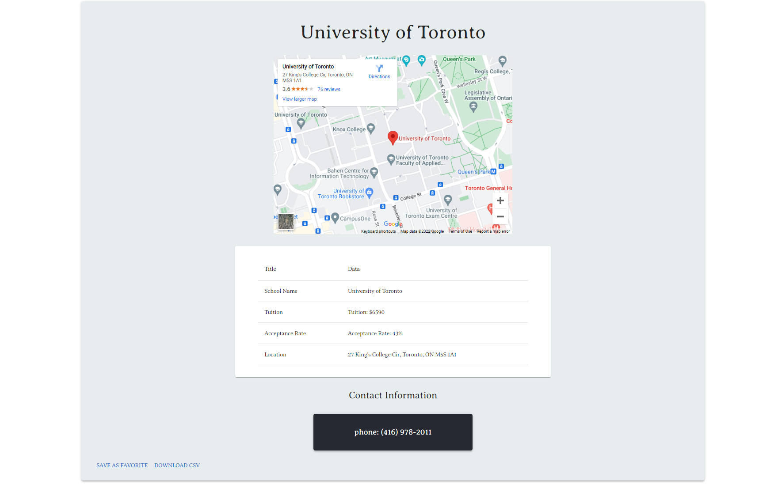Click the Directions text link
The height and width of the screenshot is (488, 778).
pyautogui.click(x=379, y=76)
